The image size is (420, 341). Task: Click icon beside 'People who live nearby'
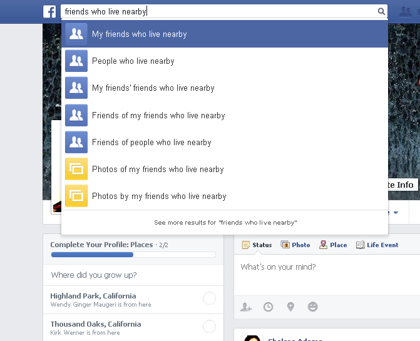click(76, 61)
